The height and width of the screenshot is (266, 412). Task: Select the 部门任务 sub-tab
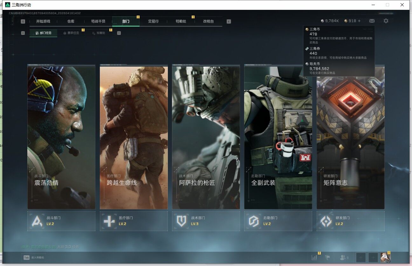(44, 33)
